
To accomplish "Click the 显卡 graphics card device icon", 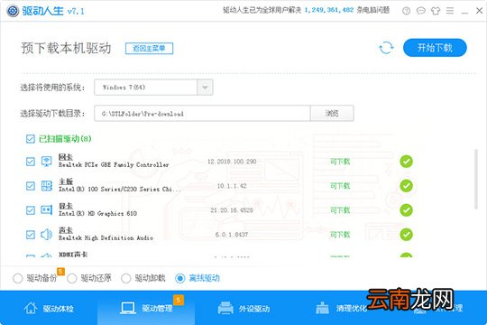I will coord(47,210).
